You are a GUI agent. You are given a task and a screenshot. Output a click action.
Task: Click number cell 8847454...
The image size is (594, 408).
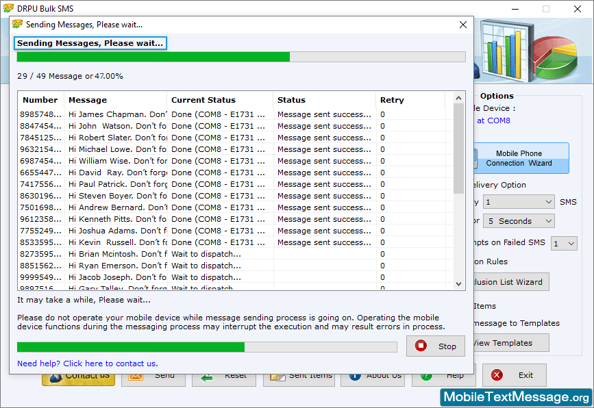[40, 126]
